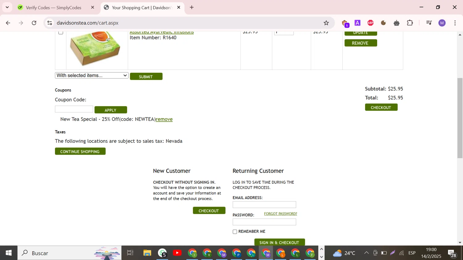Open the robot extension icon
This screenshot has height=260, width=463.
click(x=397, y=23)
